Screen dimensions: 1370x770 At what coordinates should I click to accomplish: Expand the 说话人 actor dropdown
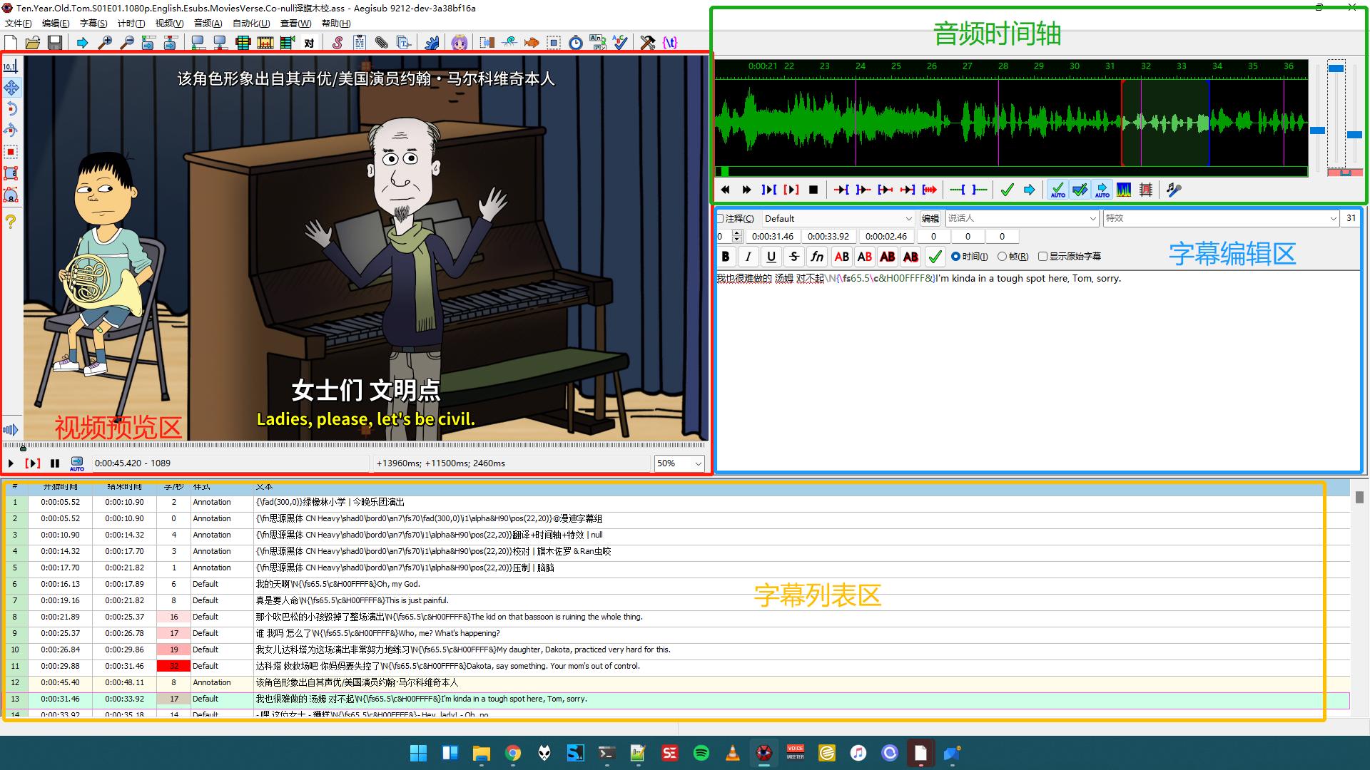coord(1092,219)
